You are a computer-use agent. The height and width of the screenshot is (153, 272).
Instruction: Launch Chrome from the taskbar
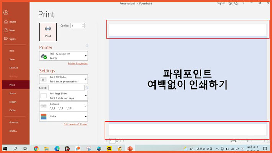(36, 149)
